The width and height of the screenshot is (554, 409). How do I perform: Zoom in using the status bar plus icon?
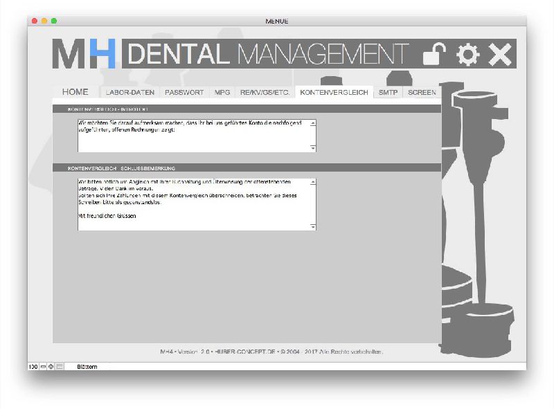tap(51, 366)
